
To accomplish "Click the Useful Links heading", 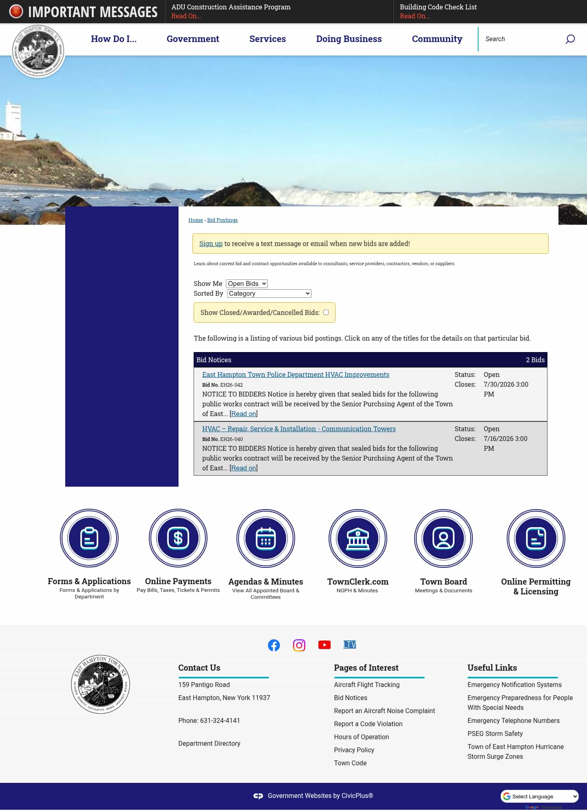I will pos(492,668).
